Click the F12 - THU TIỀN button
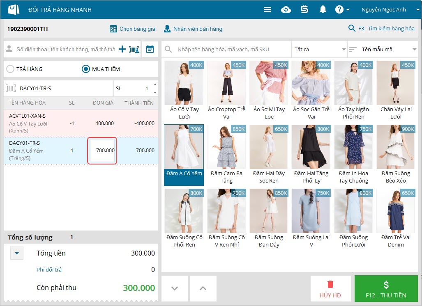The width and height of the screenshot is (422, 306). [x=386, y=288]
